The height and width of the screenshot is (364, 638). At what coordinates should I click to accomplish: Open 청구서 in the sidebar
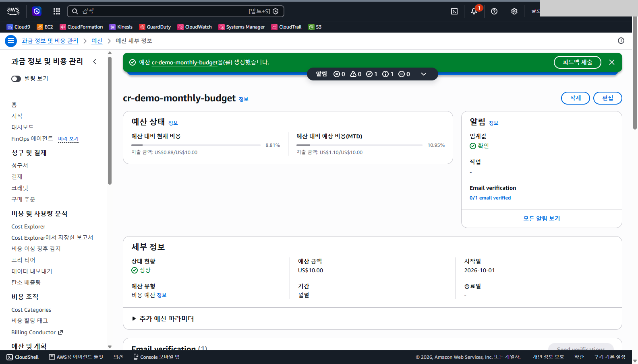[x=20, y=165]
